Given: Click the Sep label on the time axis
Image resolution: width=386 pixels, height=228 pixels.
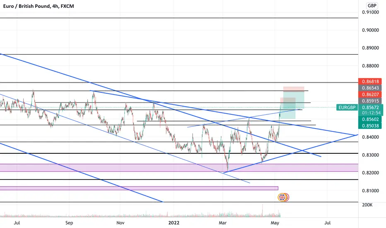Looking at the screenshot, I should click(69, 223).
